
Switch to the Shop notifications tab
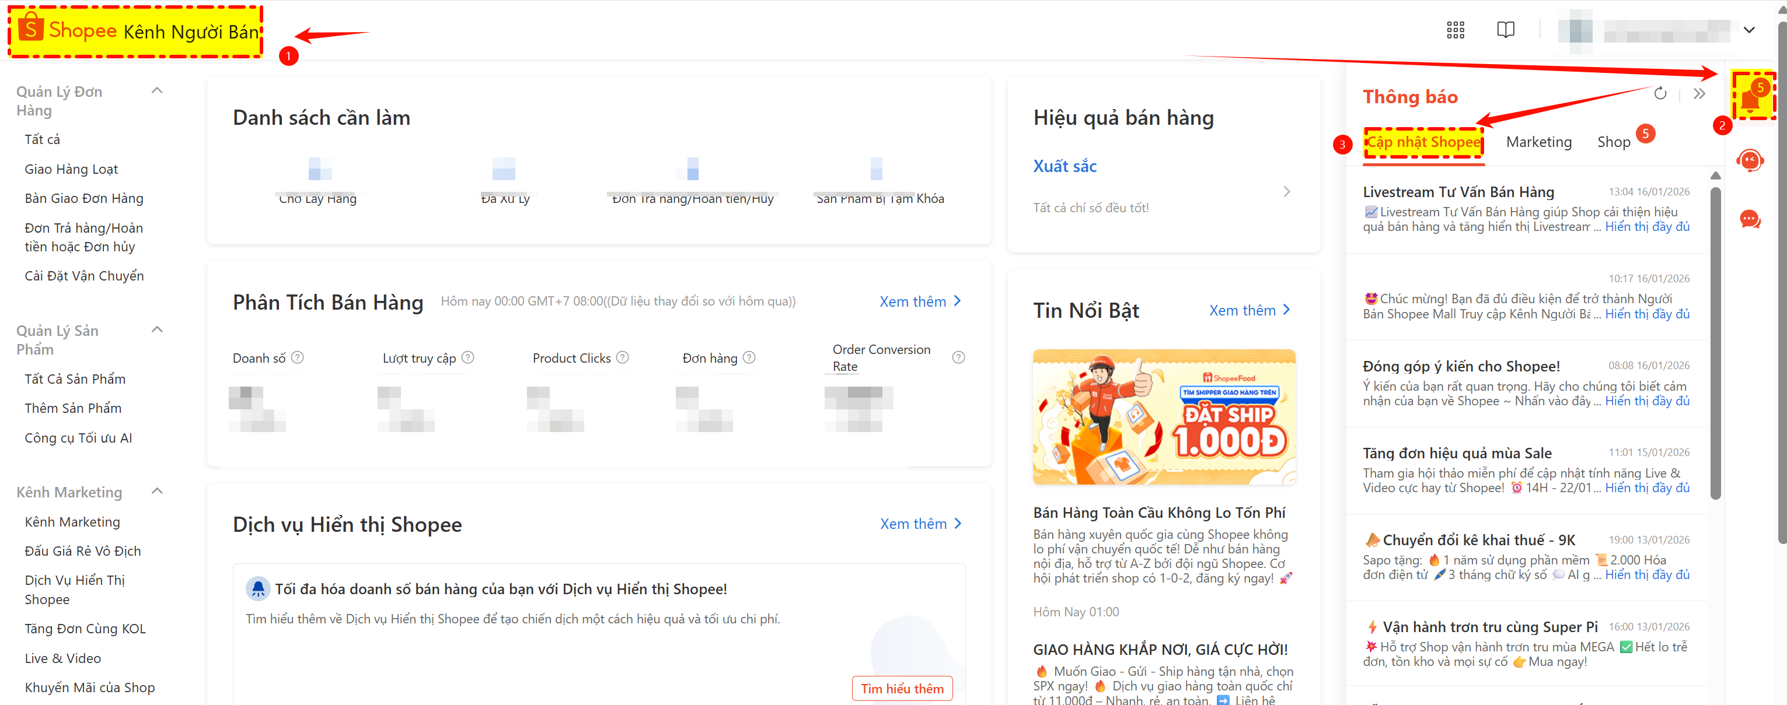[1614, 142]
